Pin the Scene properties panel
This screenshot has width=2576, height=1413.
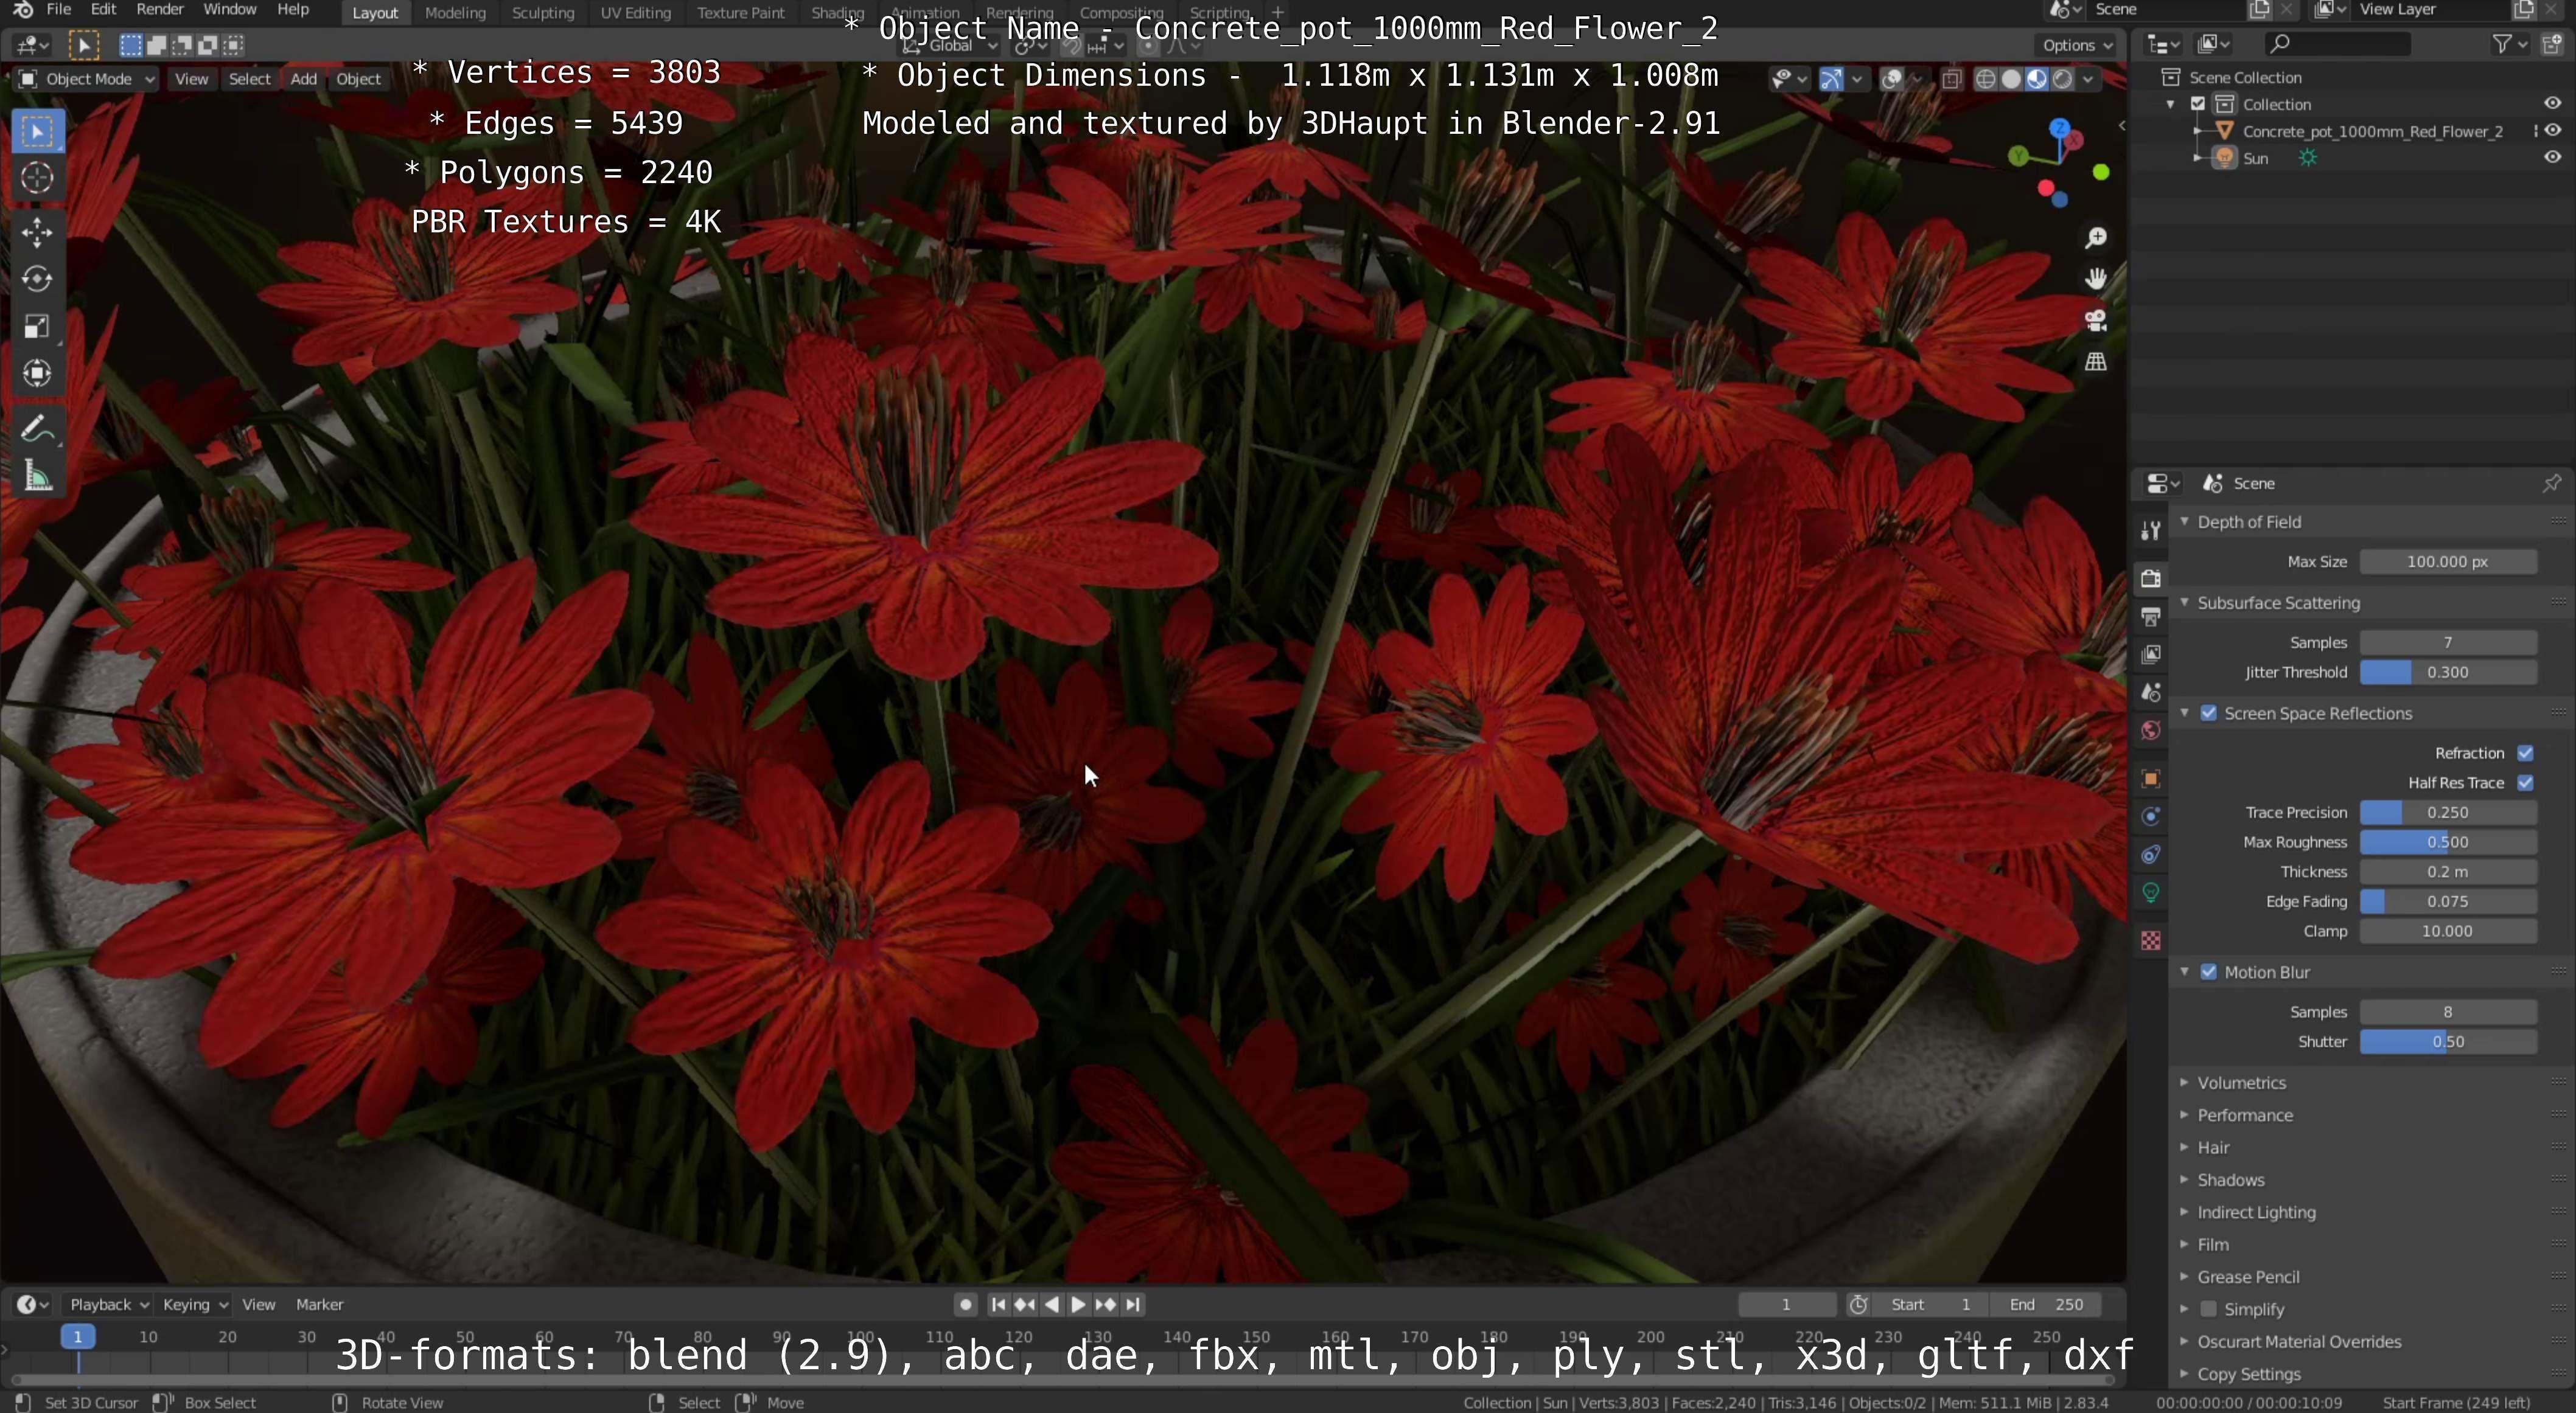2551,484
